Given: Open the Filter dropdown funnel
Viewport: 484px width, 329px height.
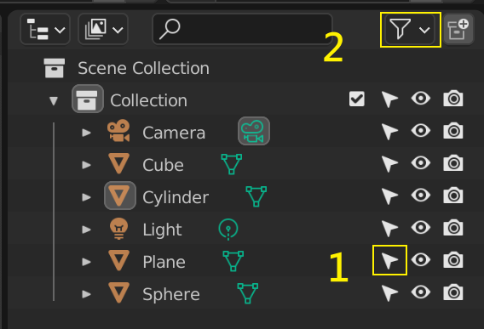Looking at the screenshot, I should pyautogui.click(x=410, y=30).
